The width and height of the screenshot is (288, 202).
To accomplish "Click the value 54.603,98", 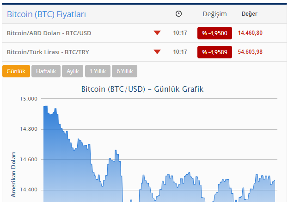I will [x=250, y=52].
